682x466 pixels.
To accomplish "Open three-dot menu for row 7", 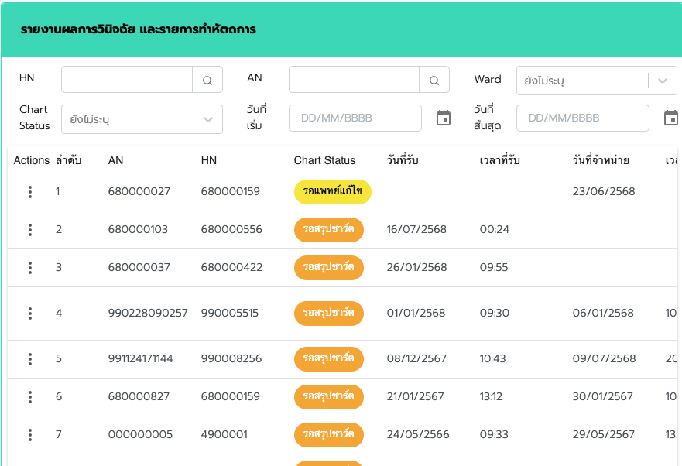I will click(x=30, y=435).
